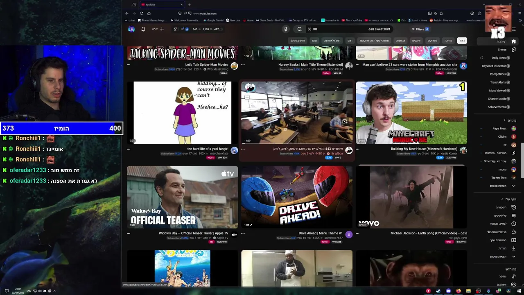Open Reddit bookmark in bookmarks bar

click(x=444, y=20)
